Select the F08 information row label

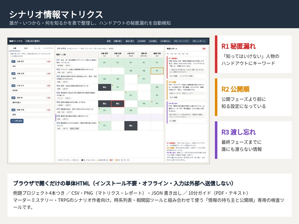pos(77,117)
